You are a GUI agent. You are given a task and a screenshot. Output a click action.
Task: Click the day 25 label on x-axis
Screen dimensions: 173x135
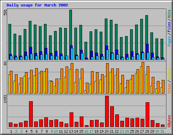coord(132,131)
